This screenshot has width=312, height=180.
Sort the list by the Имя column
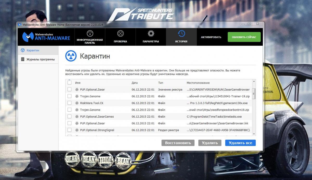tap(78, 83)
